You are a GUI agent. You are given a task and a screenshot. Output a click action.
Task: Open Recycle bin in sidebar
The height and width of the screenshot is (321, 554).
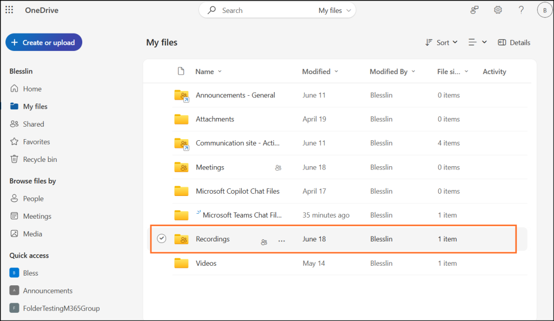[x=40, y=160]
